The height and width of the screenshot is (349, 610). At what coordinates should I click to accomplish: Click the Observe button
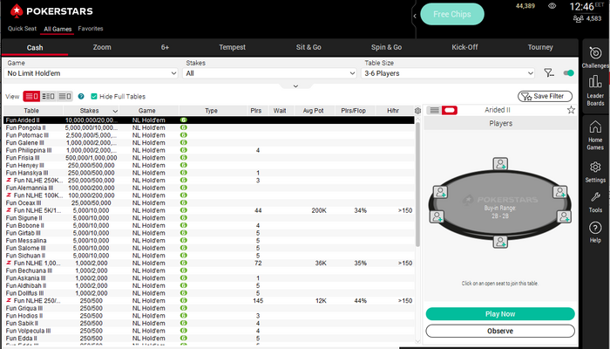pos(500,331)
